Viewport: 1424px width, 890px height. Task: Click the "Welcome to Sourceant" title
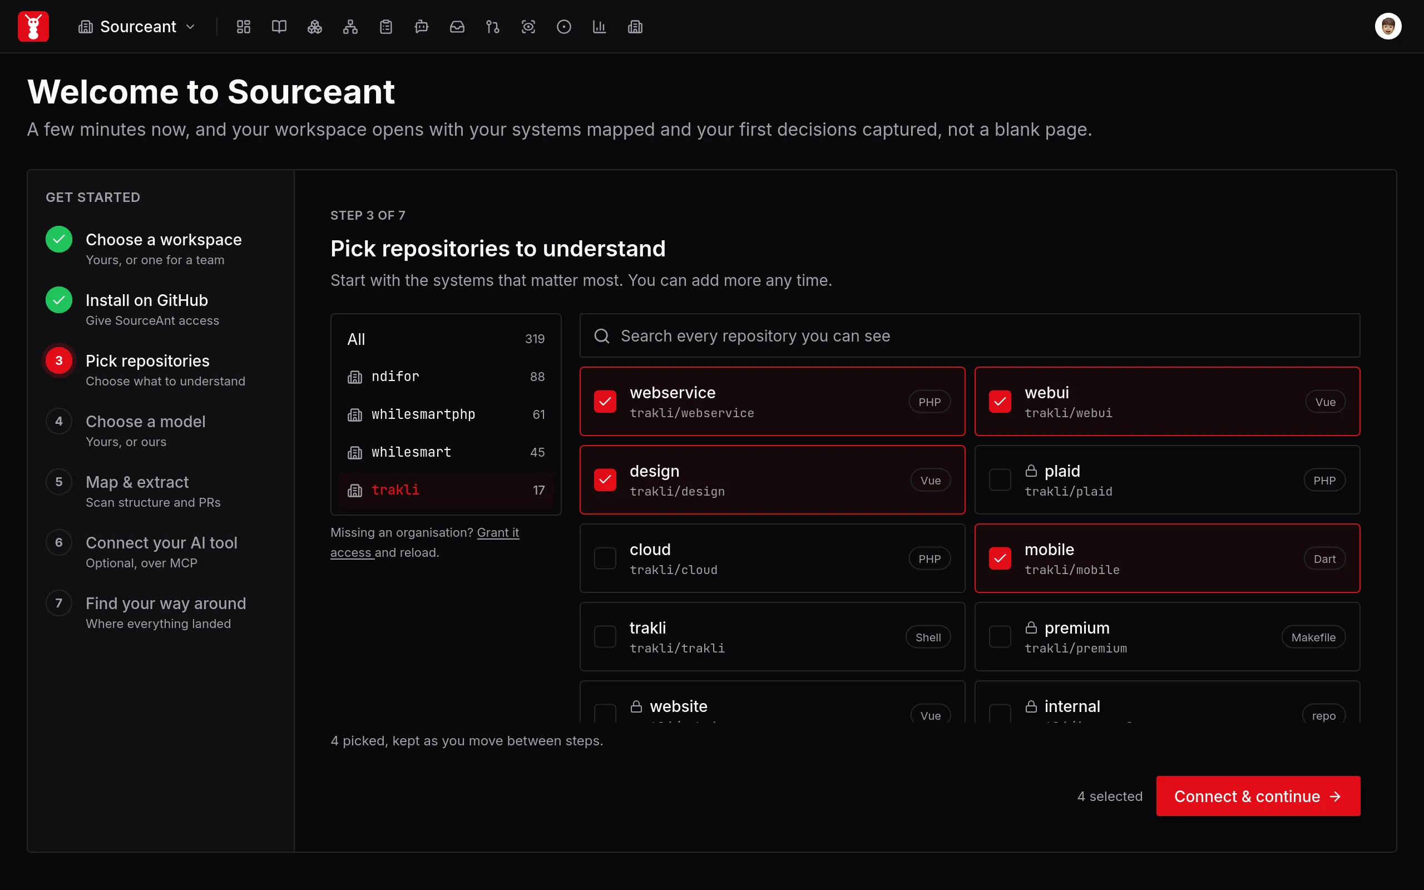click(211, 92)
